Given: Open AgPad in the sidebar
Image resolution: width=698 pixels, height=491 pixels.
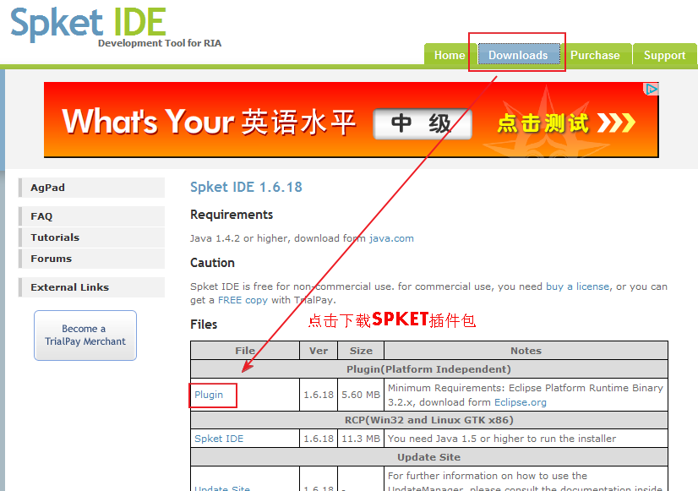Looking at the screenshot, I should pyautogui.click(x=92, y=188).
